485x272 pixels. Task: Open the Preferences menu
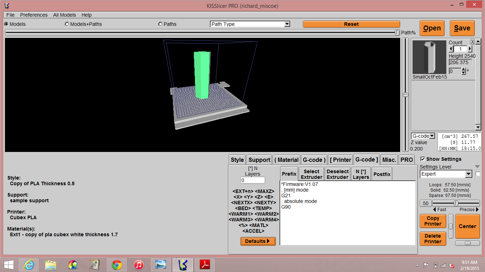(34, 15)
